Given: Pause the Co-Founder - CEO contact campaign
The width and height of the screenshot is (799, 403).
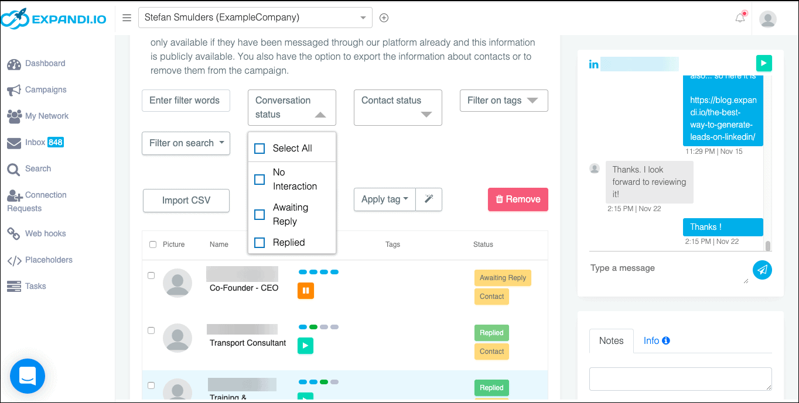Looking at the screenshot, I should [x=306, y=291].
